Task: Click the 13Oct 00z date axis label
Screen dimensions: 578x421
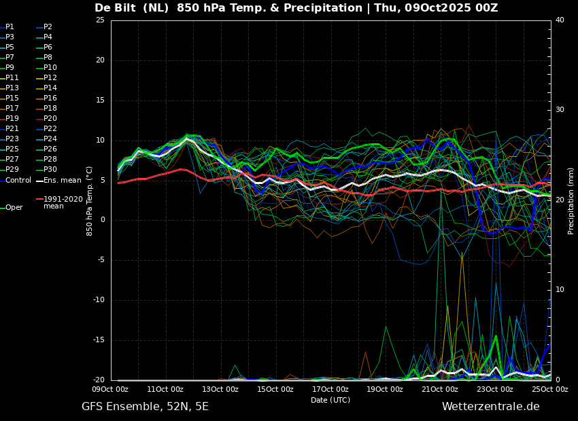Action: (x=221, y=389)
